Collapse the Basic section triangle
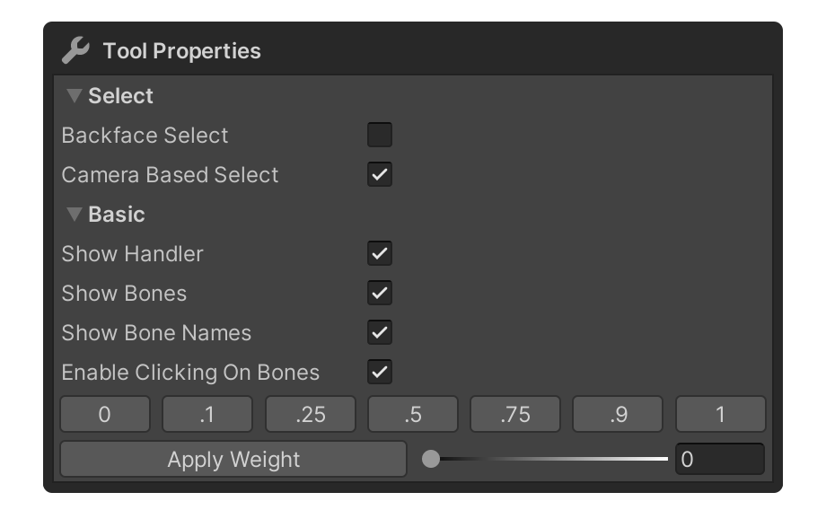This screenshot has width=826, height=510. coord(75,215)
